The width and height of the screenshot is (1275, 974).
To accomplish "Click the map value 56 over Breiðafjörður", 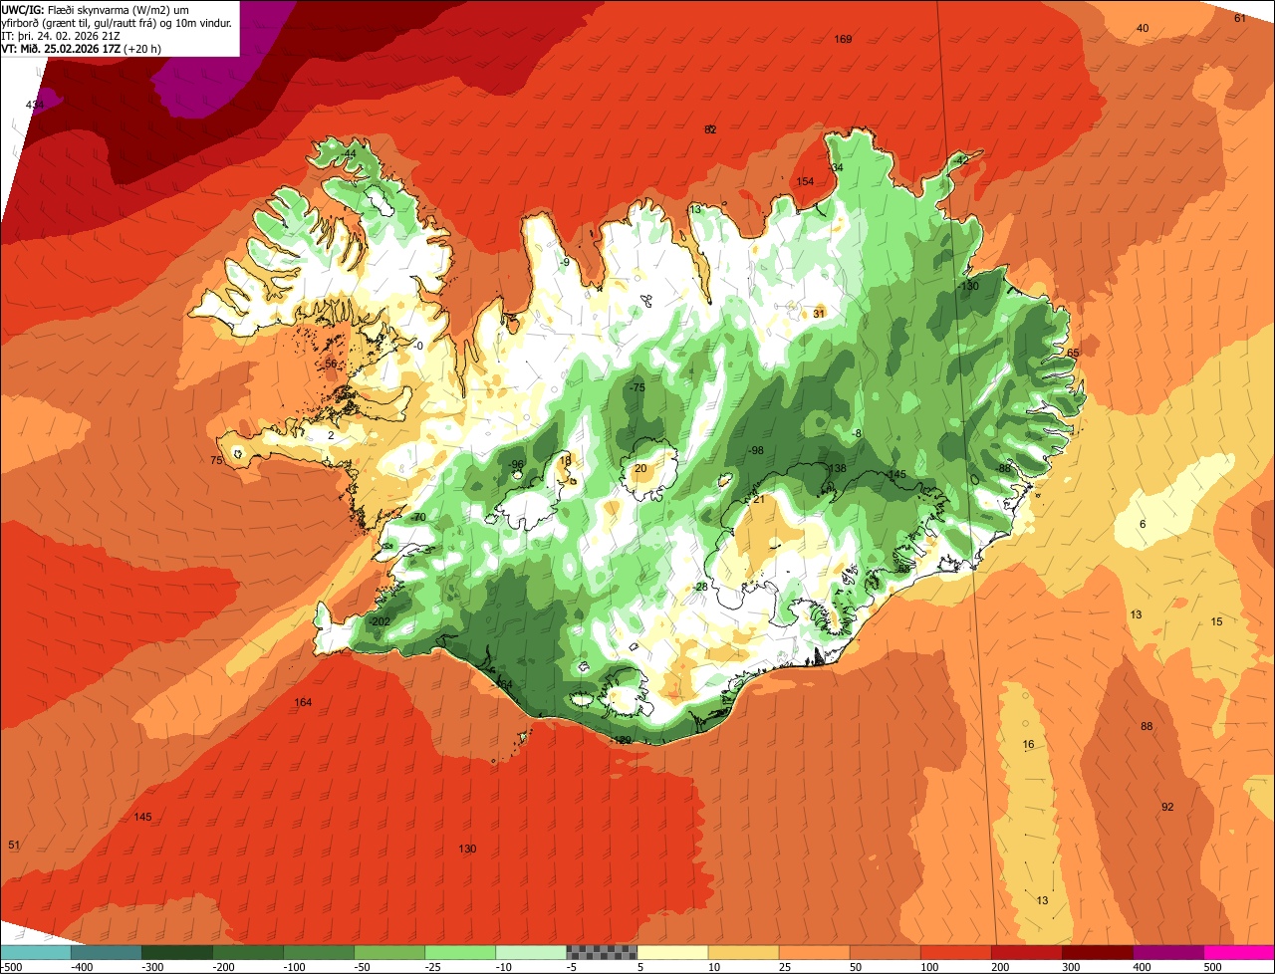I will pyautogui.click(x=331, y=364).
